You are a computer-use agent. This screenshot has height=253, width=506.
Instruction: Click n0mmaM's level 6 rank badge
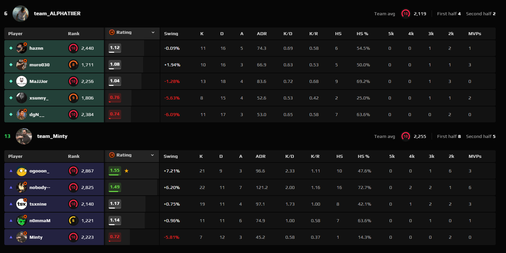[x=73, y=221]
